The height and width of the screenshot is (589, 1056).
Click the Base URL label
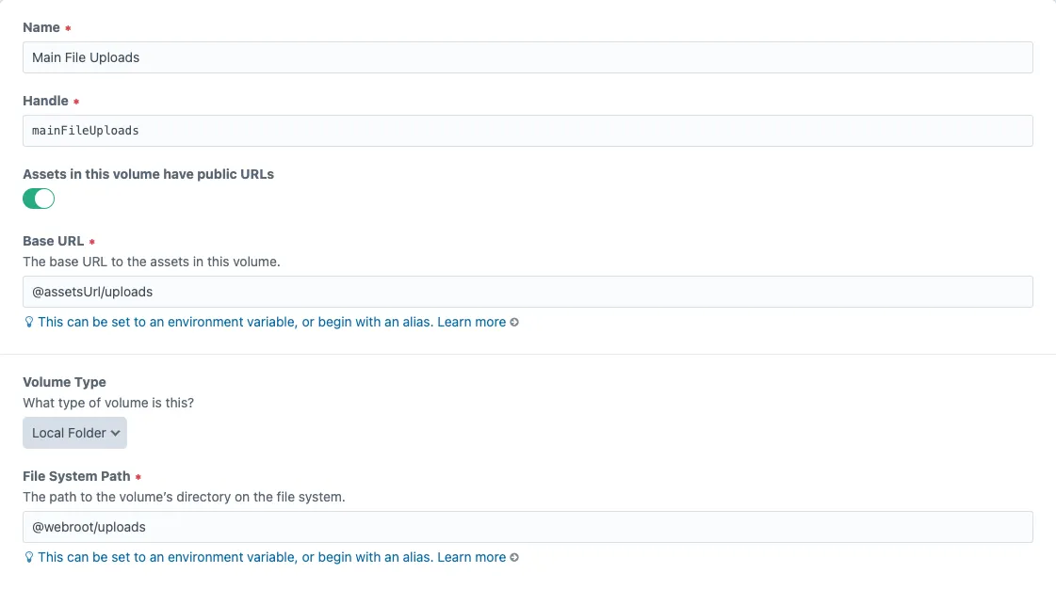[53, 242]
